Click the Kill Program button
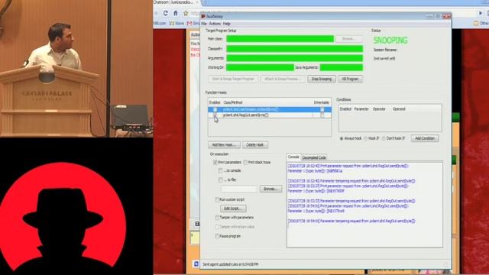This screenshot has width=489, height=275. point(350,79)
